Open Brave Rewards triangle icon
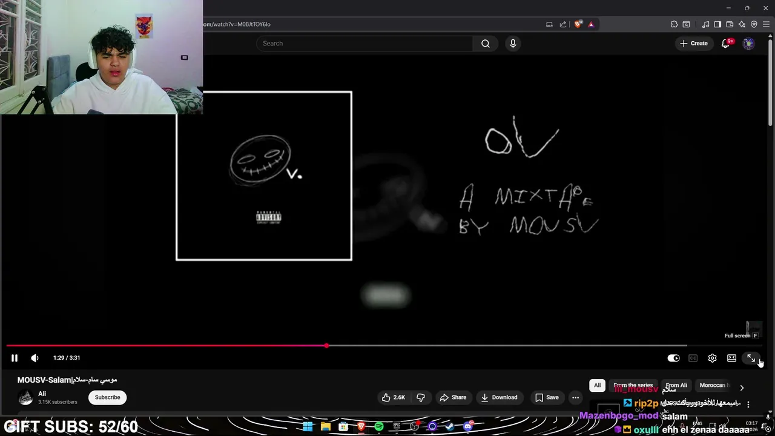775x436 pixels. pos(591,24)
